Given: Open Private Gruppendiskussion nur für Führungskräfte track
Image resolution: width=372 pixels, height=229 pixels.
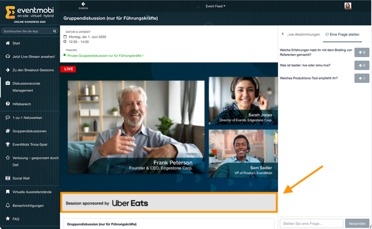Looking at the screenshot, I should (105, 55).
